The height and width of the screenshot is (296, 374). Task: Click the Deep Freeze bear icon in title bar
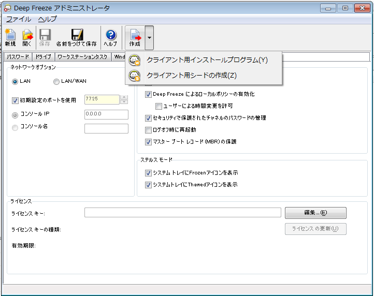point(7,8)
